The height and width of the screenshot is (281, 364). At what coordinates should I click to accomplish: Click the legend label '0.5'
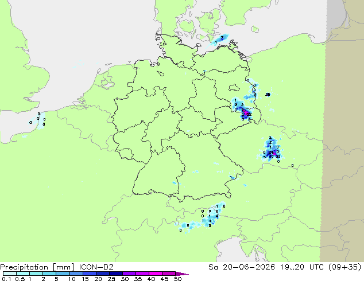20,279
